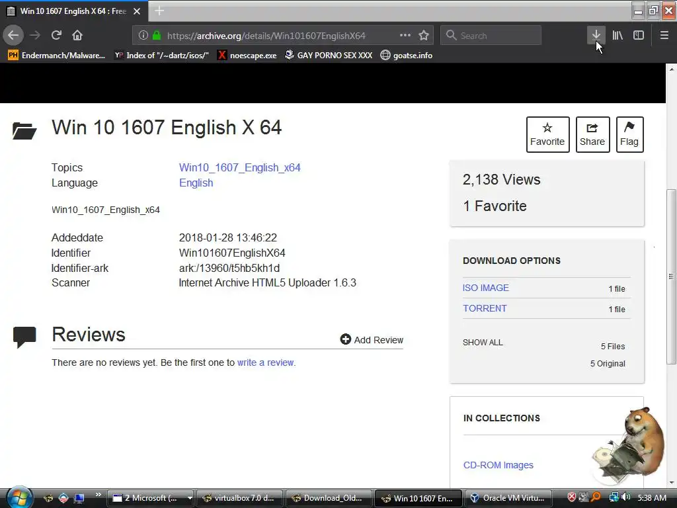
Task: Click the scrollbar down arrow
Action: click(x=672, y=482)
